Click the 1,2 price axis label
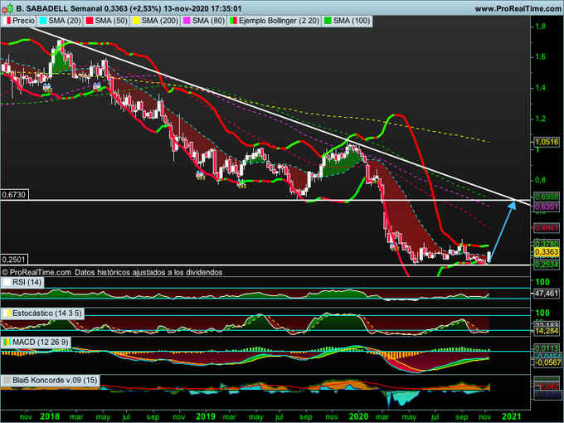The image size is (564, 423). [540, 119]
